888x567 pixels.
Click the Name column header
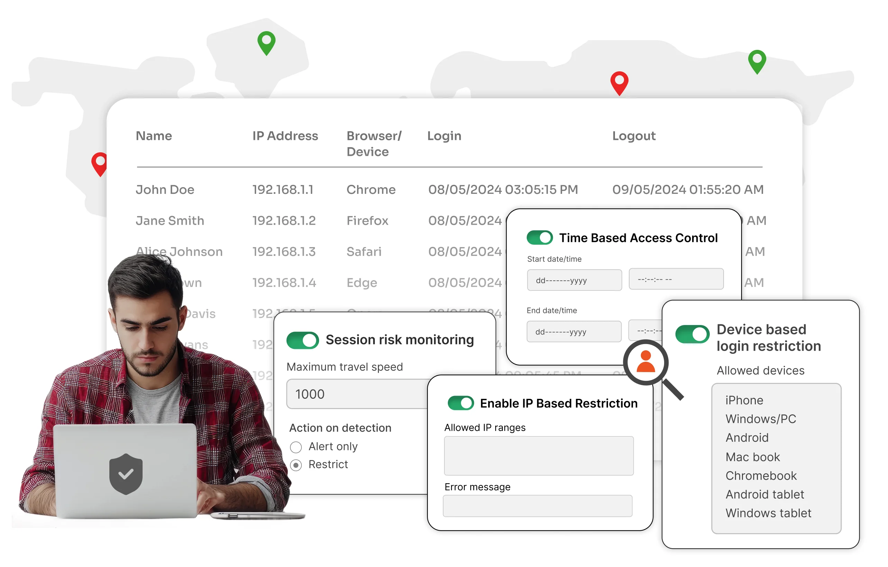click(x=154, y=136)
